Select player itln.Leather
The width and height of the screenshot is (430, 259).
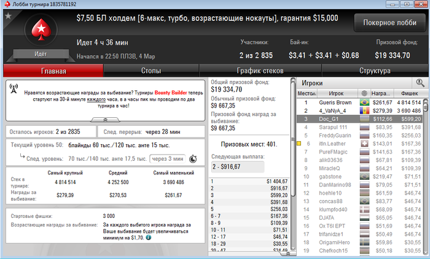click(x=359, y=144)
